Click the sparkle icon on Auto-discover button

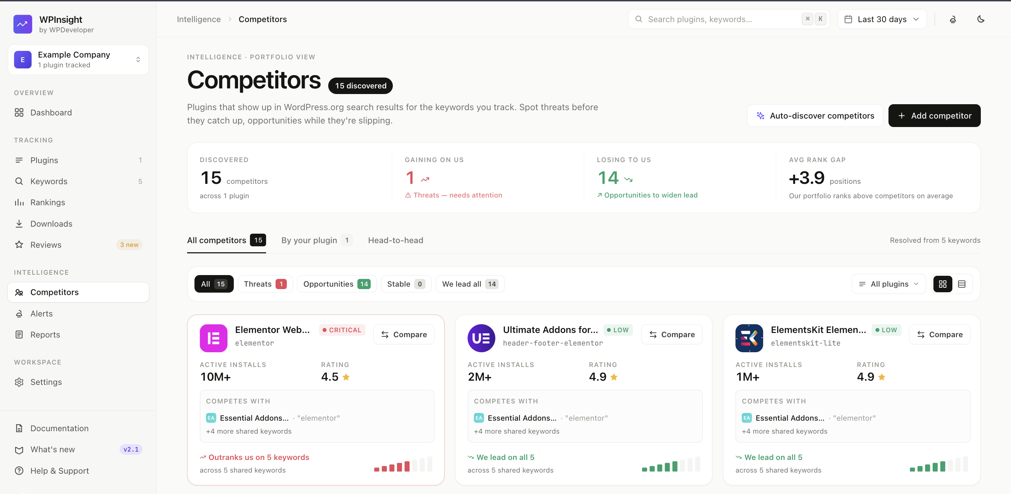click(761, 116)
